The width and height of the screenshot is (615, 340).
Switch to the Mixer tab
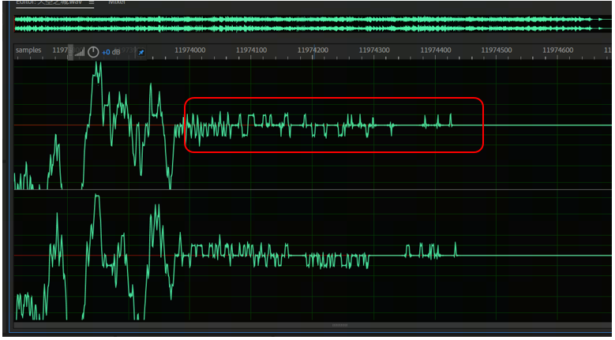point(117,2)
